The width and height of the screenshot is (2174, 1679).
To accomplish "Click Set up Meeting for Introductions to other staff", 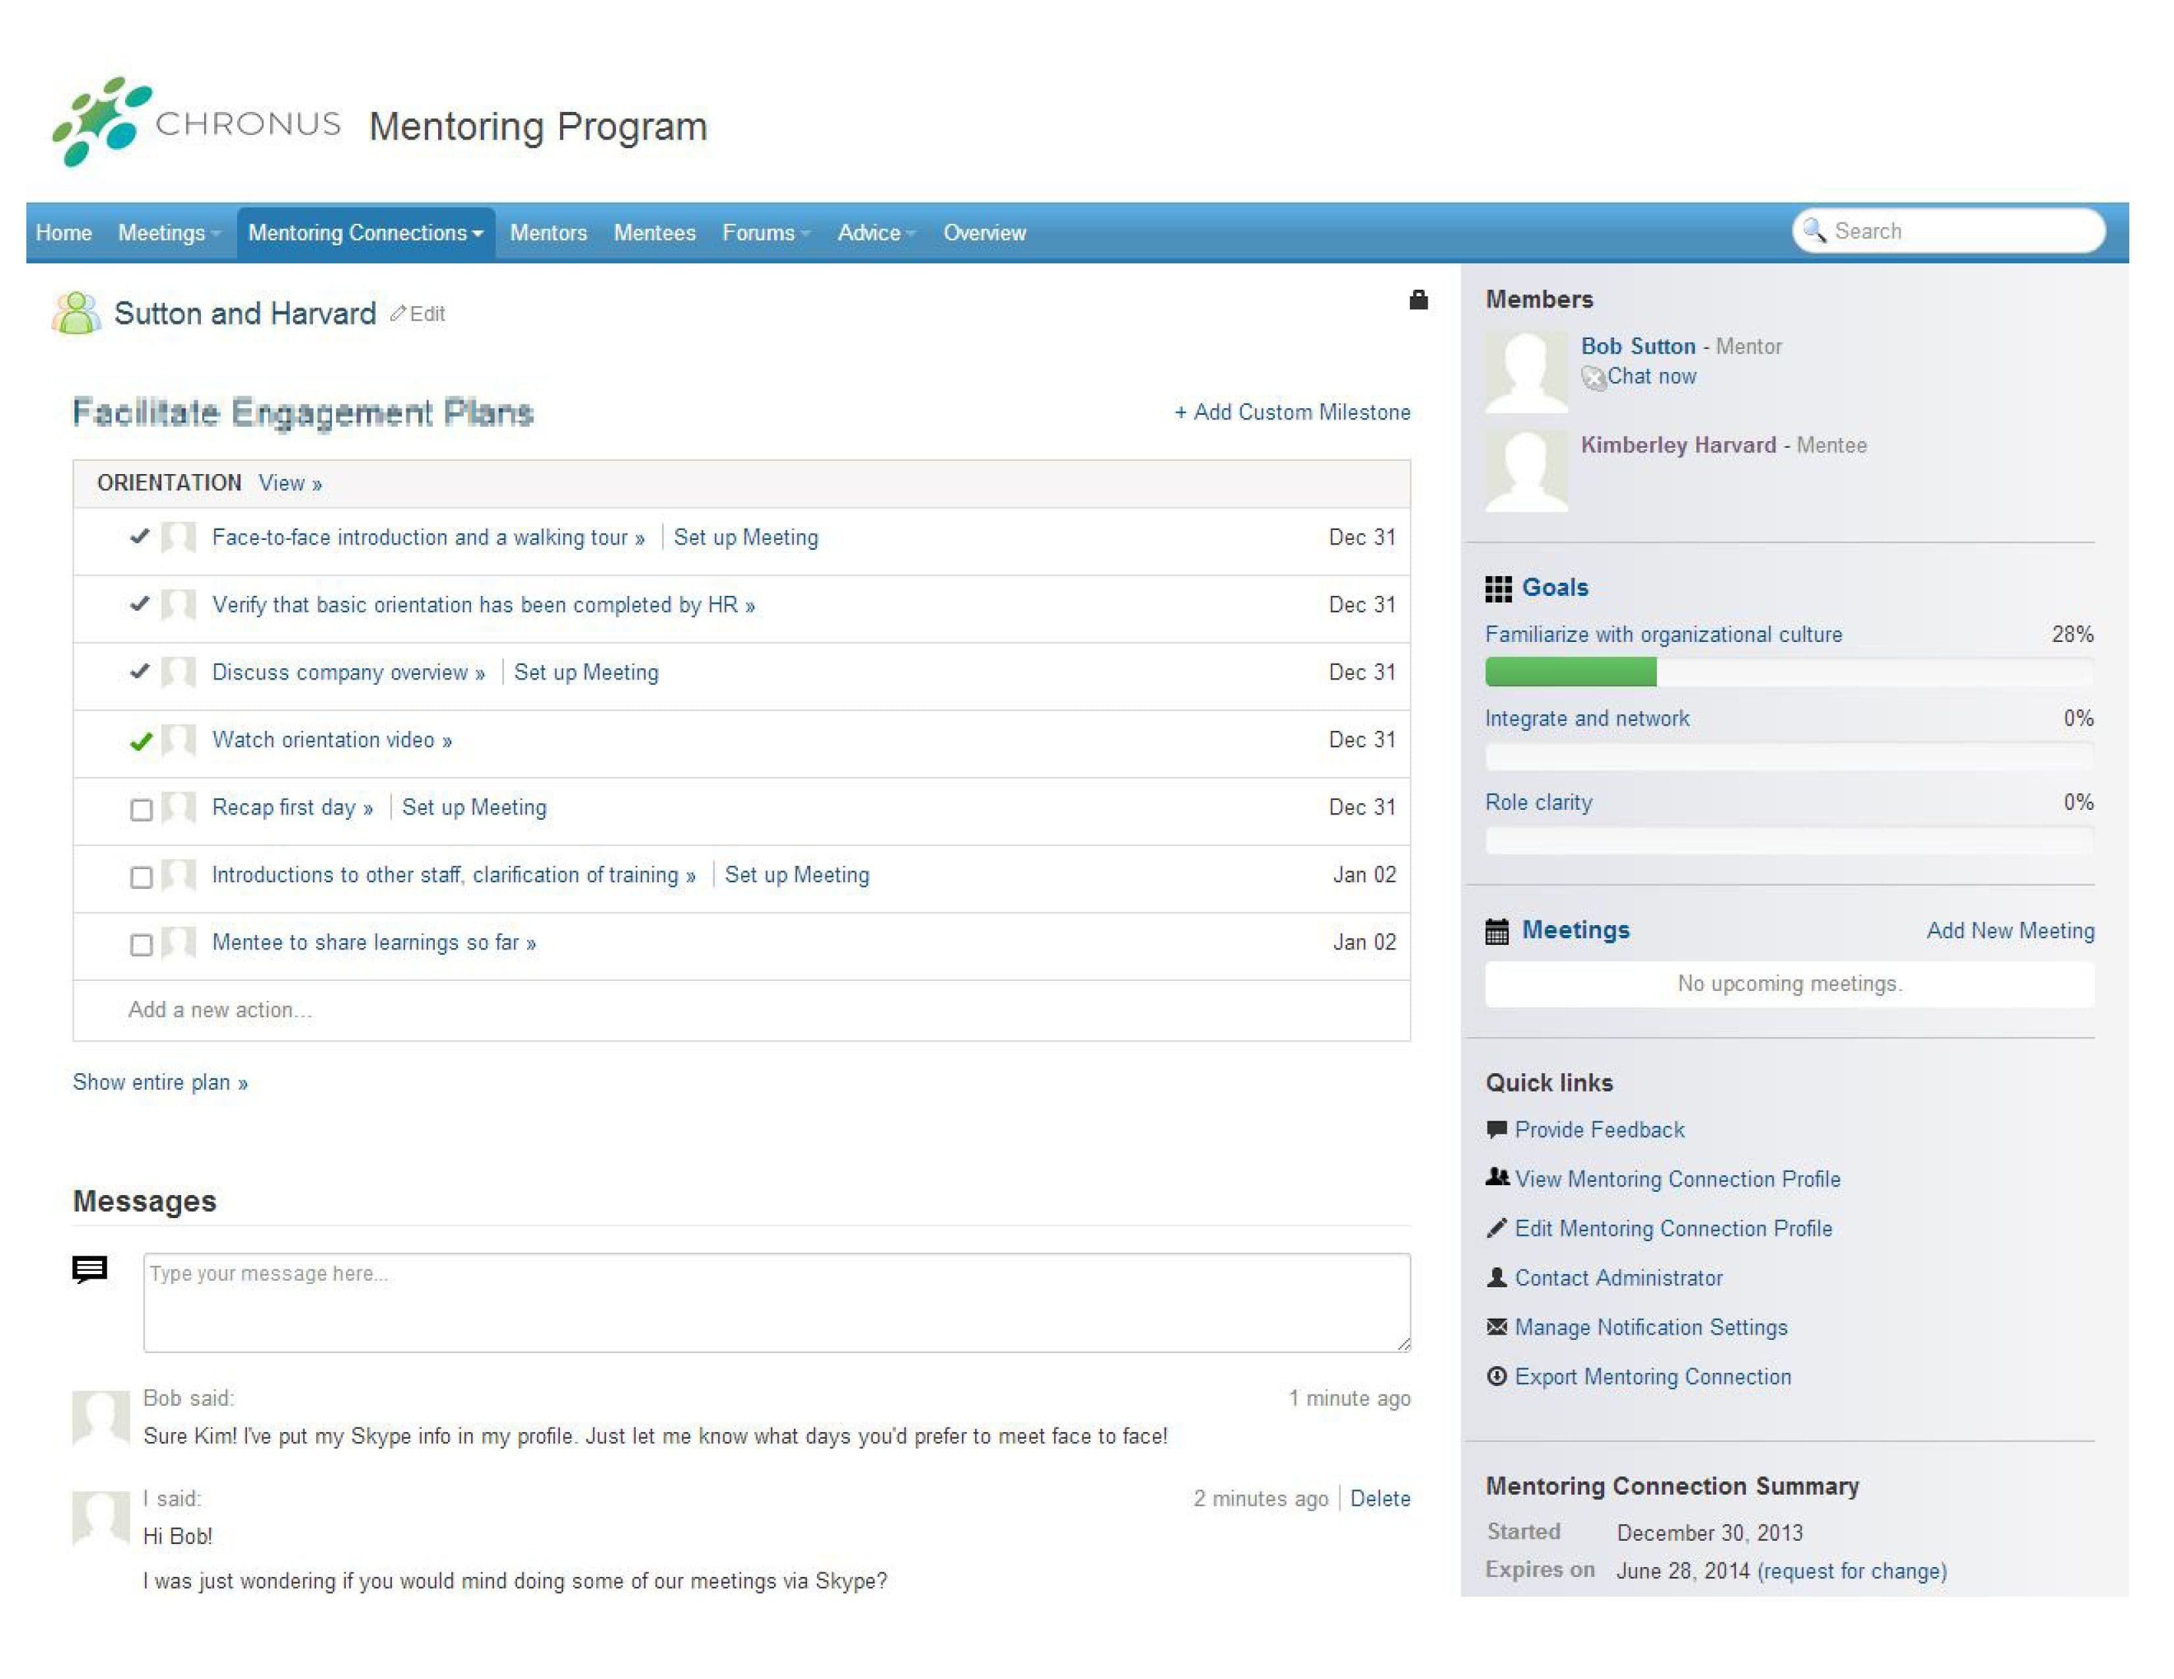I will [796, 875].
